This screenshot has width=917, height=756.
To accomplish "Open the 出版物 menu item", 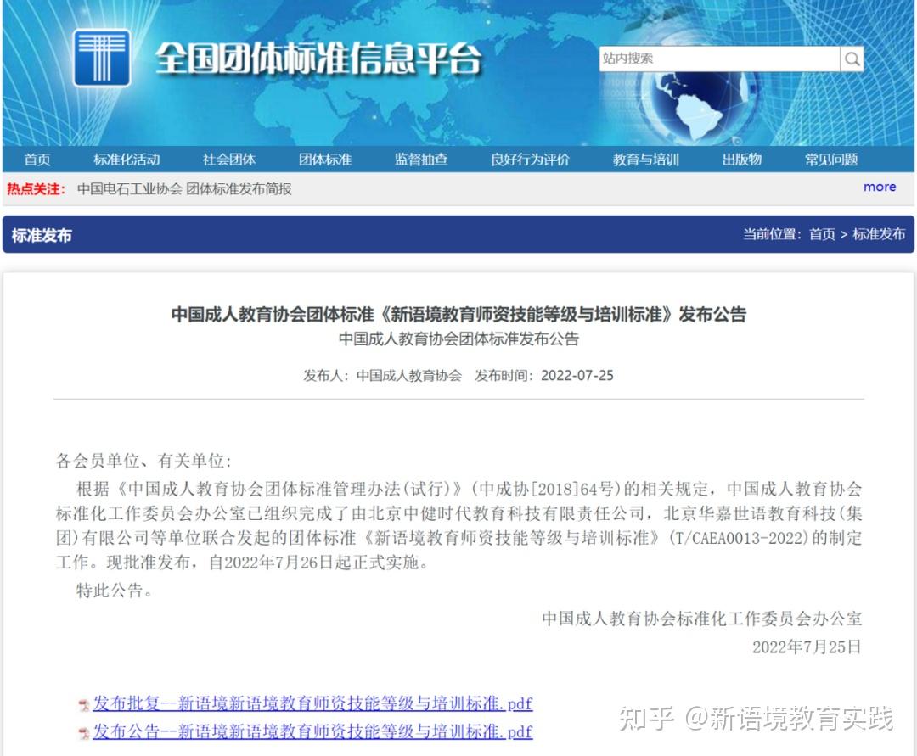I will click(x=741, y=160).
